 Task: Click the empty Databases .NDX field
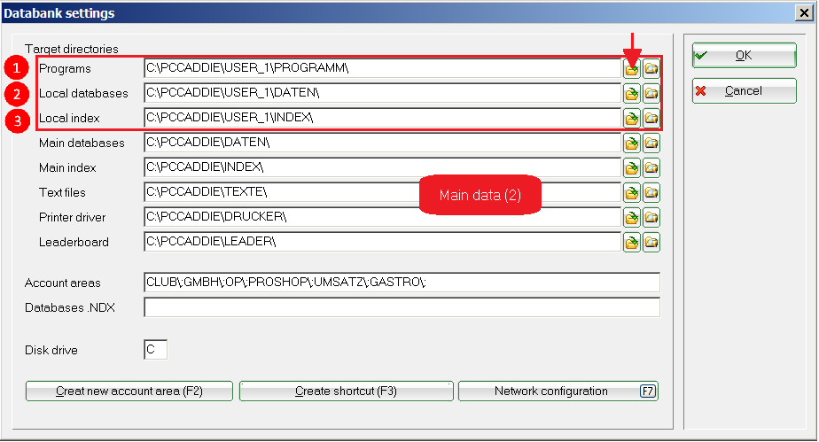[x=402, y=307]
